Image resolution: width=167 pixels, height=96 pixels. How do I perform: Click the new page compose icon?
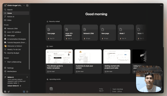click(x=27, y=6)
